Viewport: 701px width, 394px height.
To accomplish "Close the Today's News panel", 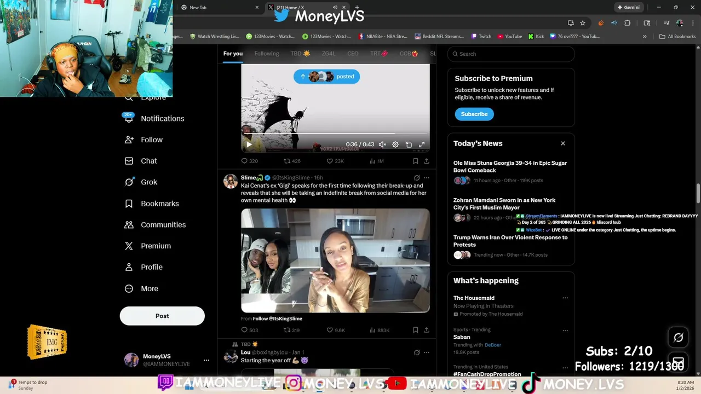I will point(562,143).
